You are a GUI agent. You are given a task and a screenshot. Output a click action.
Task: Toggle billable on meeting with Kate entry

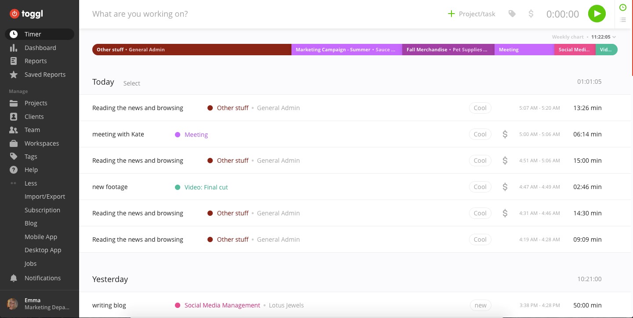(505, 134)
